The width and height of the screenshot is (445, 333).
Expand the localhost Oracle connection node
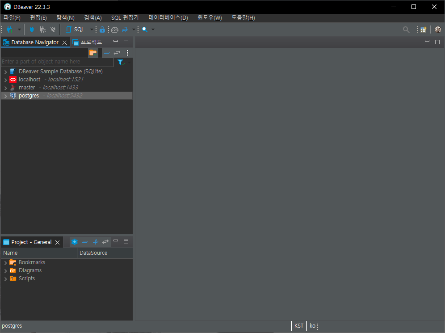(5, 80)
